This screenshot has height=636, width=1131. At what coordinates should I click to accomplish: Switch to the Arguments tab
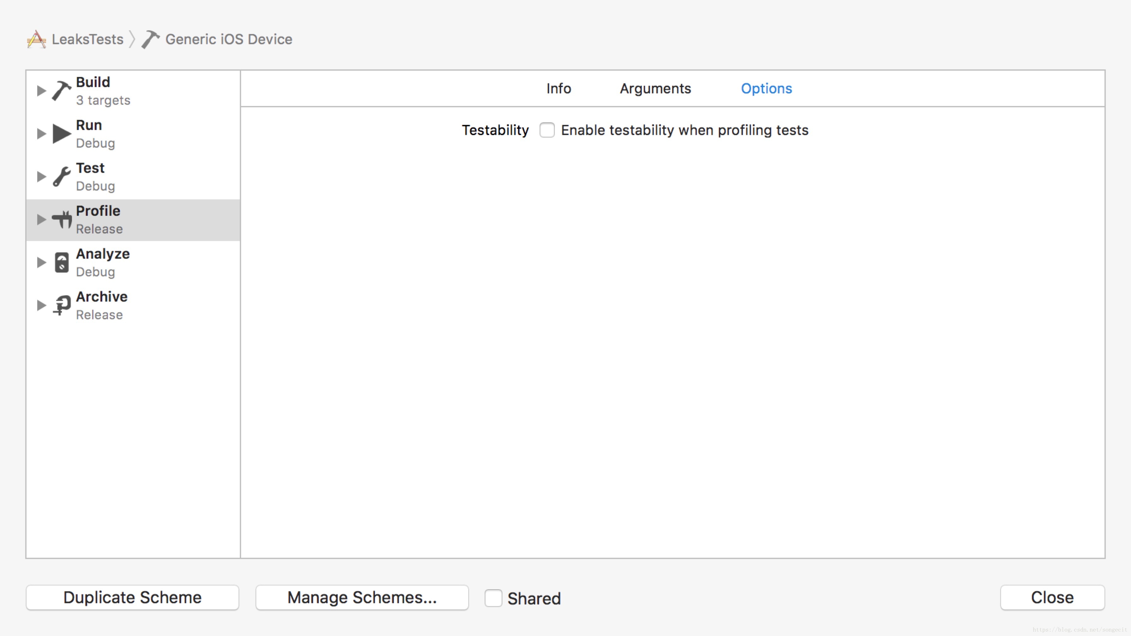[655, 89]
